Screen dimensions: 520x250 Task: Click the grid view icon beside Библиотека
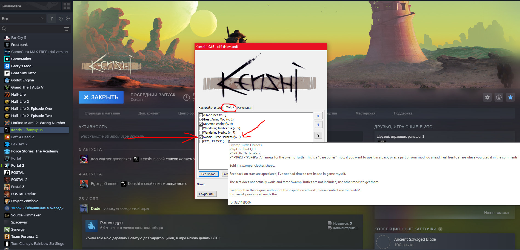[x=66, y=6]
